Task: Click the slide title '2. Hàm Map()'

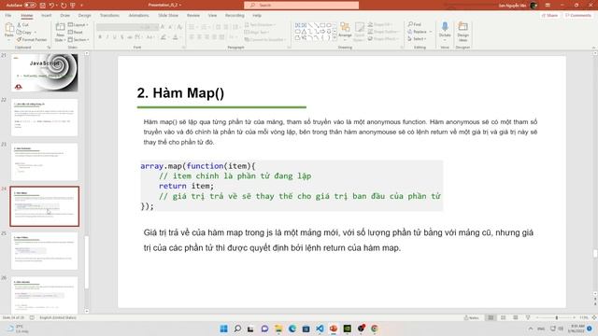Action: click(x=180, y=93)
